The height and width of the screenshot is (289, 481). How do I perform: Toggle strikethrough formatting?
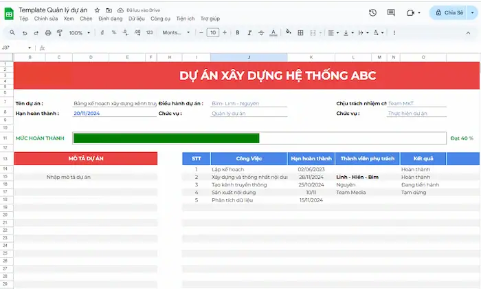[261, 32]
